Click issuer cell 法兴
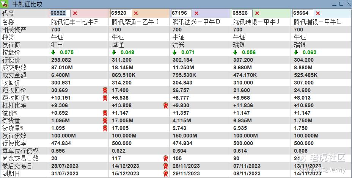The height and width of the screenshot is (178, 352). point(179,45)
